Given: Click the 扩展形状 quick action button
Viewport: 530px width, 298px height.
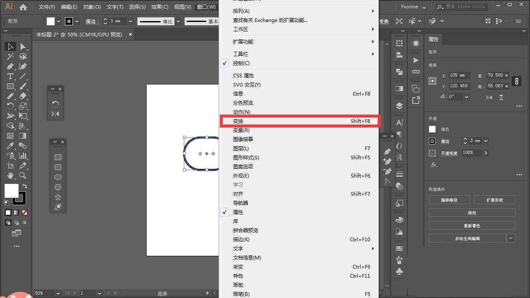Looking at the screenshot, I should coord(494,200).
